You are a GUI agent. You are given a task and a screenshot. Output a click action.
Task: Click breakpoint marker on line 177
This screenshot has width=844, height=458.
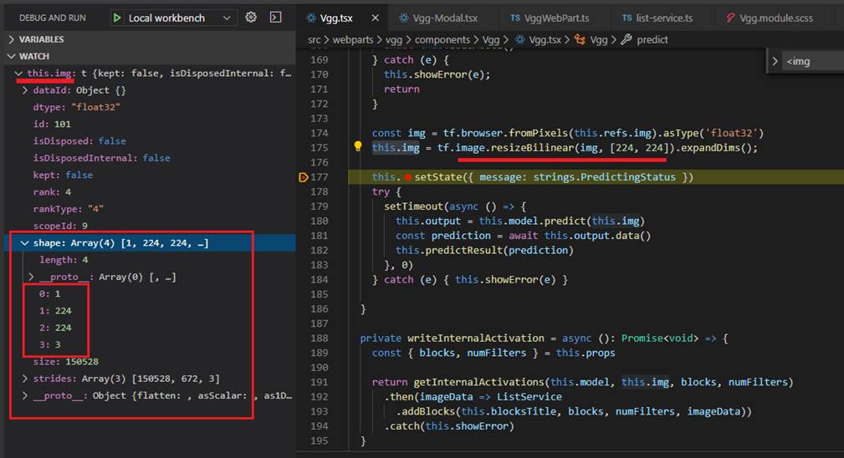(x=303, y=177)
